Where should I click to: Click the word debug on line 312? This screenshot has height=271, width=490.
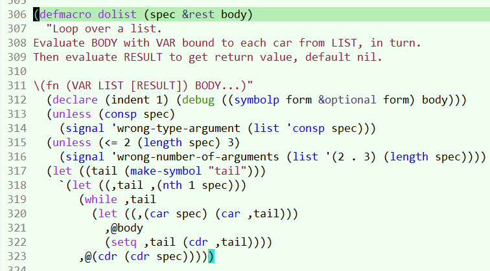click(x=202, y=100)
